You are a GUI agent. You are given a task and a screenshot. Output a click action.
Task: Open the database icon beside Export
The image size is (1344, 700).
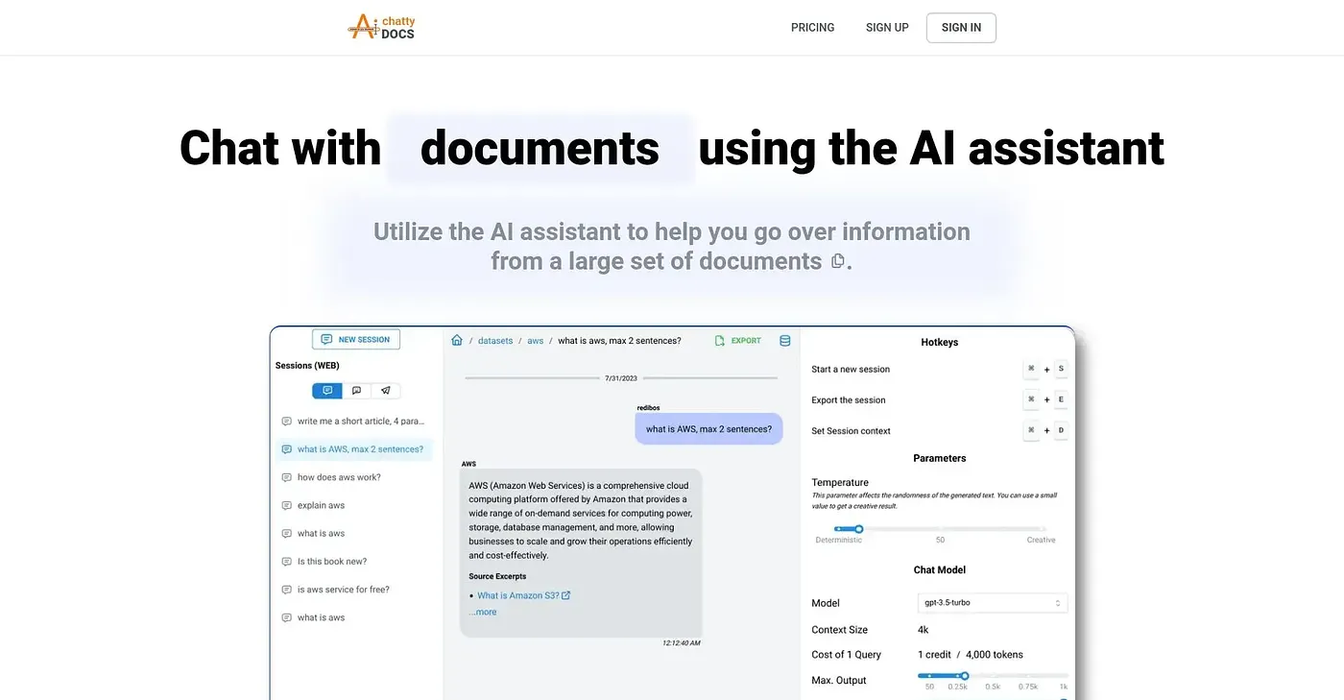pos(784,341)
